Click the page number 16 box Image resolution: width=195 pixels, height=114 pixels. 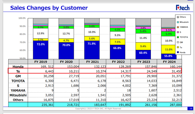click(x=191, y=109)
